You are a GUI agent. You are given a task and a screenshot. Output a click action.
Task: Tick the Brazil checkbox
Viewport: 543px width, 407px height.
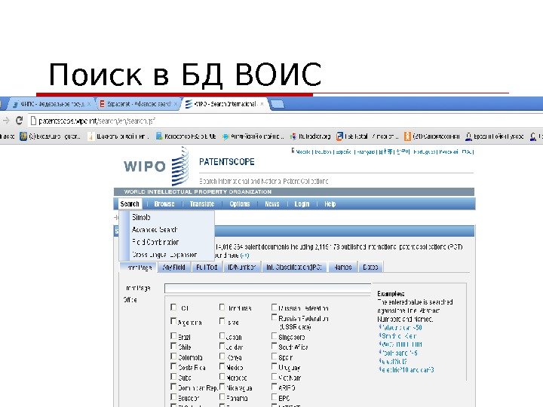coord(173,335)
